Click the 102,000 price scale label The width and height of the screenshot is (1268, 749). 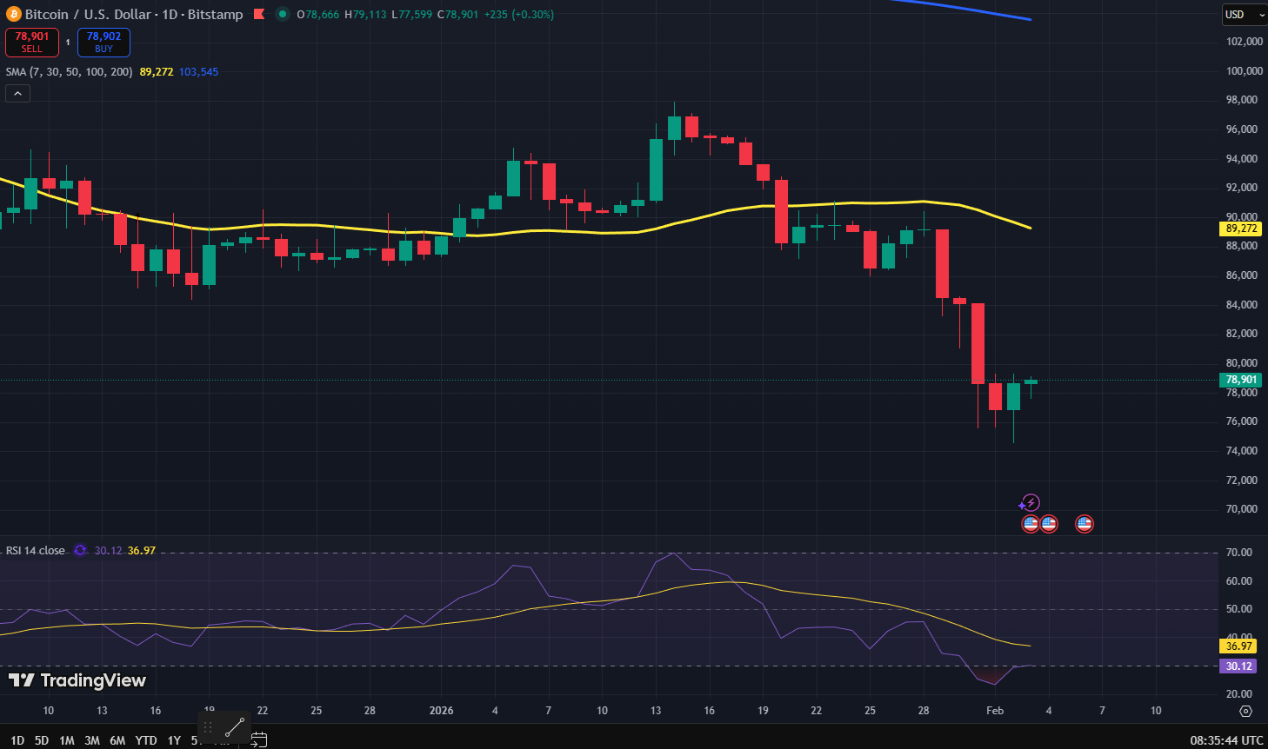pos(1244,41)
